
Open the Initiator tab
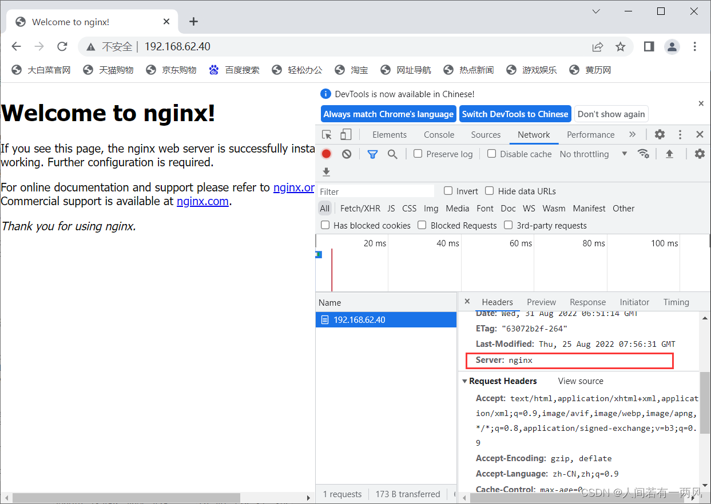point(634,302)
